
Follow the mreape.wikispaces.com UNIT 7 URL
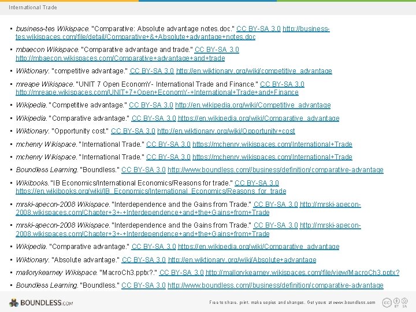pos(157,92)
